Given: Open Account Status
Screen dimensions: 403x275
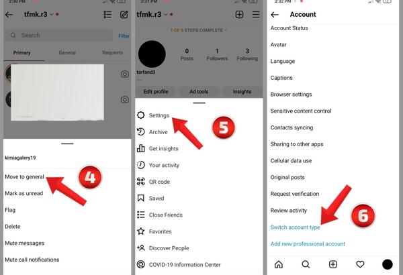Looking at the screenshot, I should coord(289,28).
